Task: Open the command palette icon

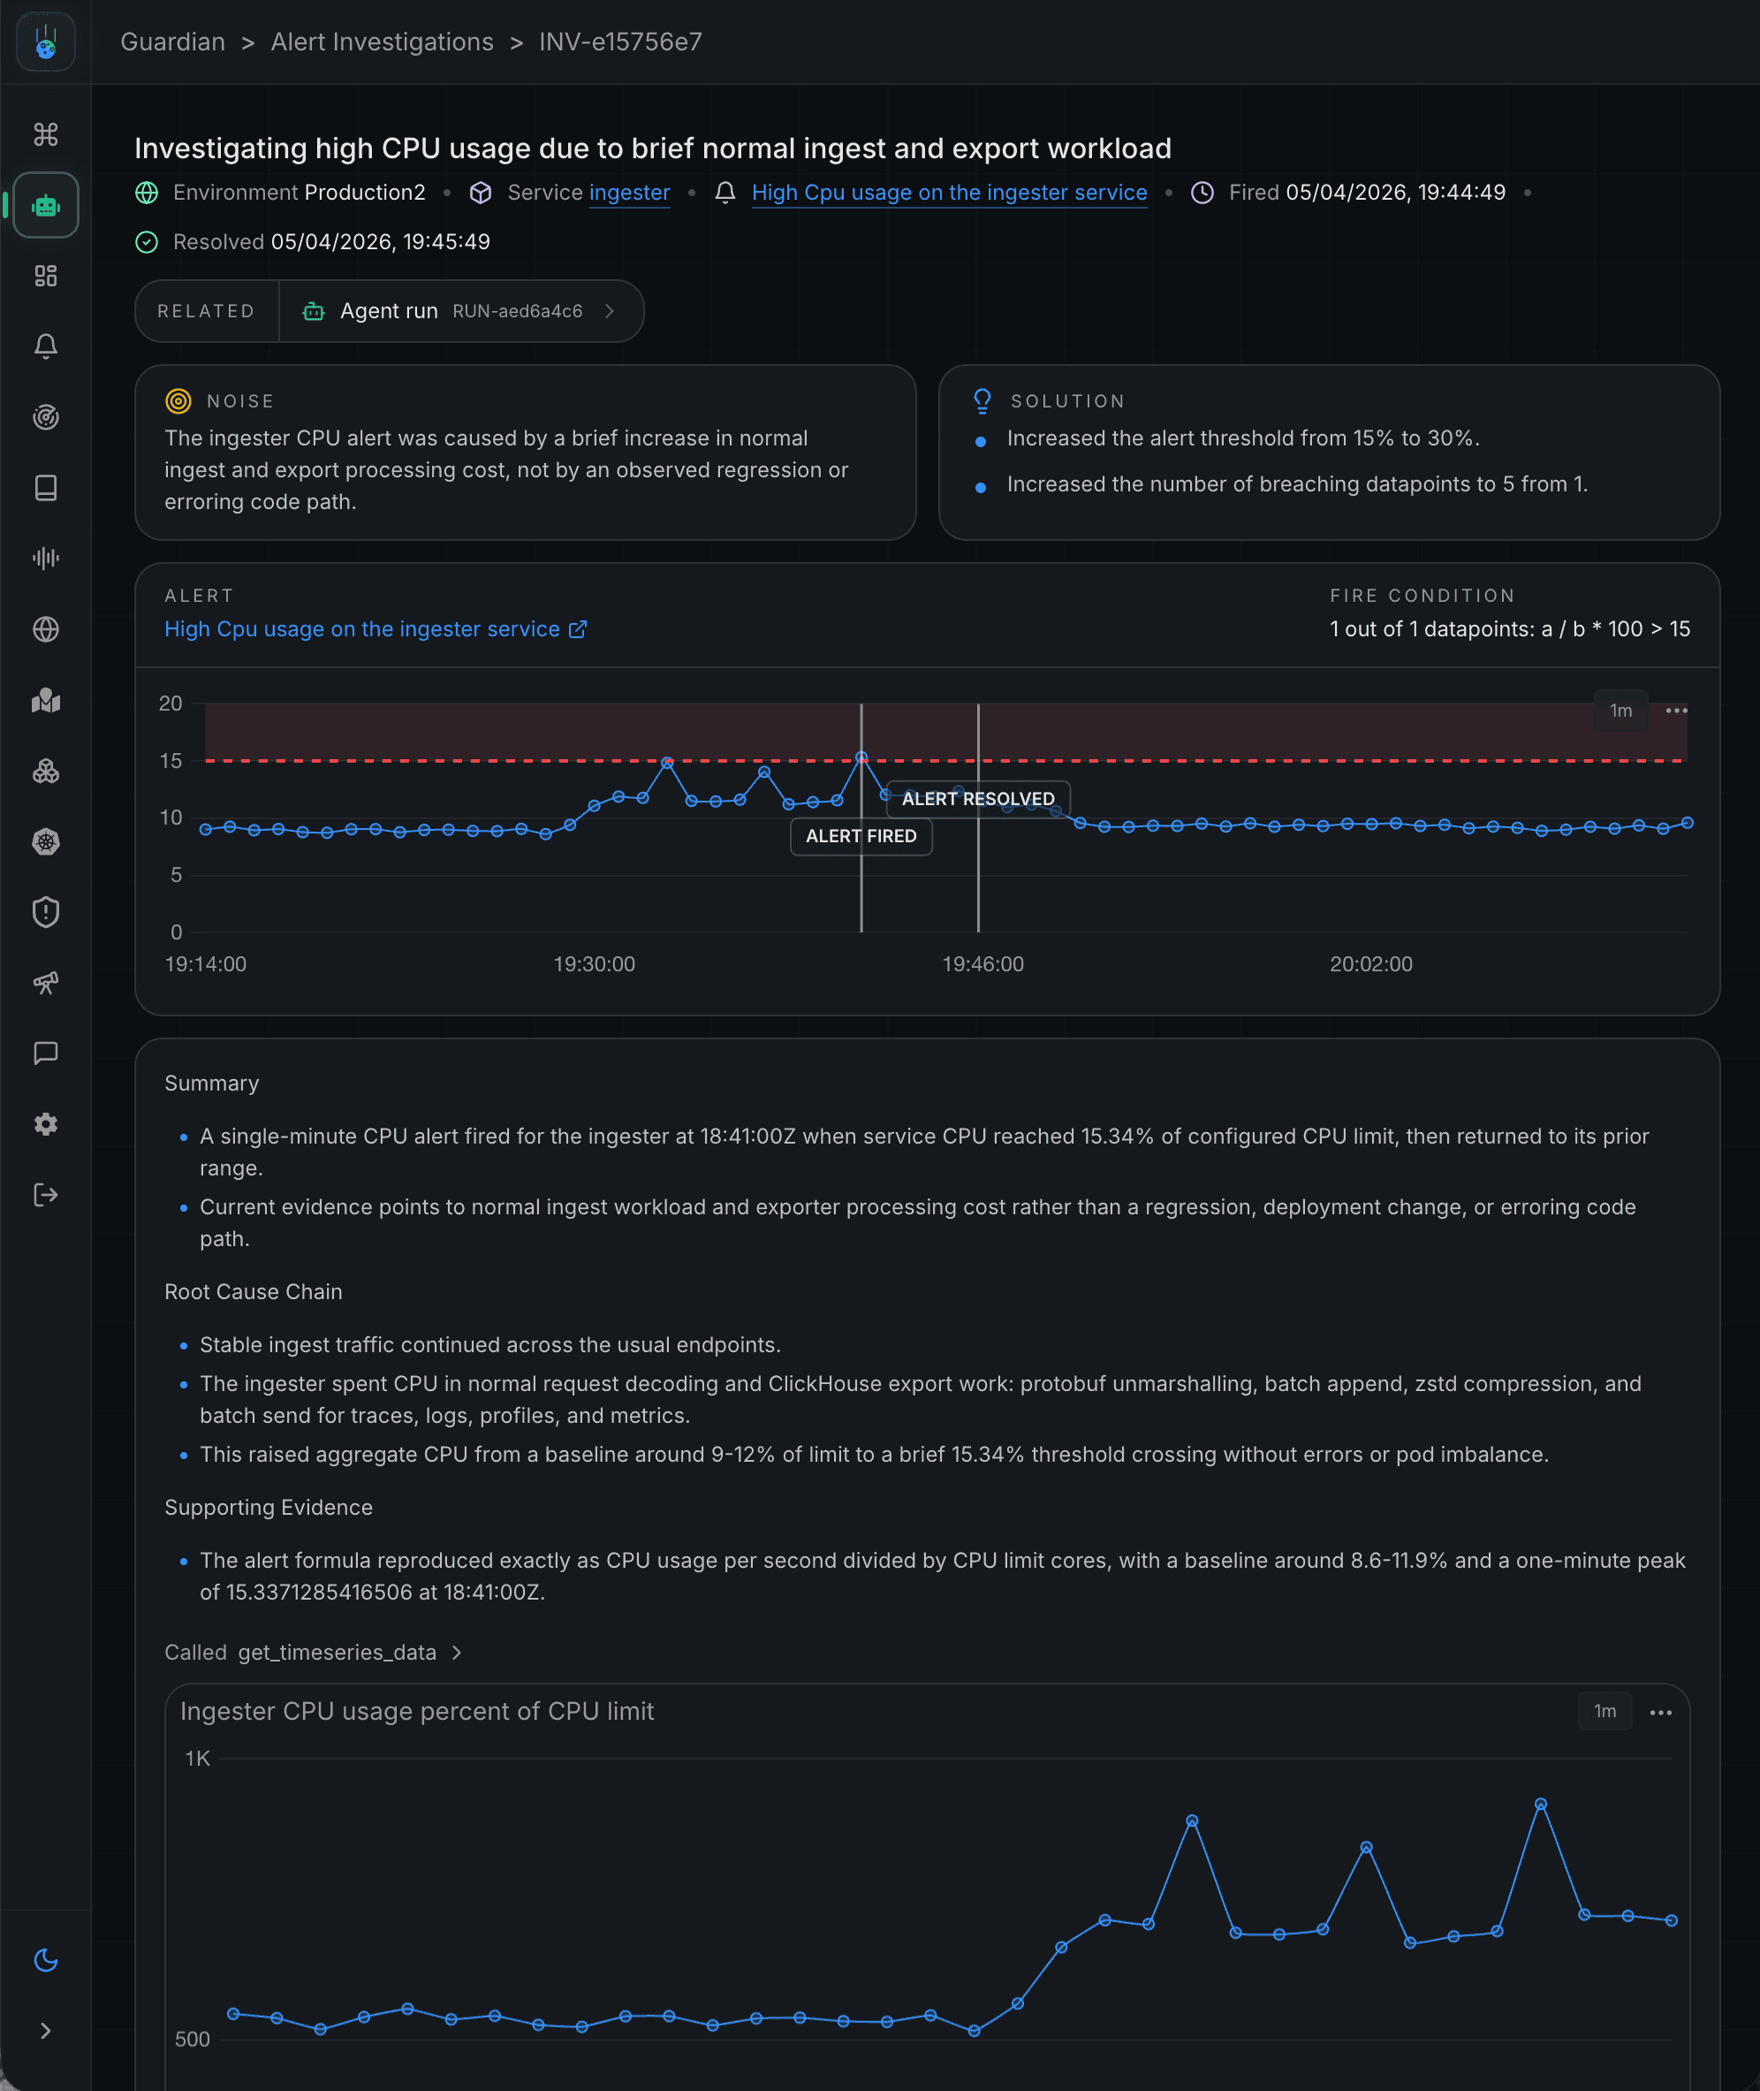Action: (45, 133)
